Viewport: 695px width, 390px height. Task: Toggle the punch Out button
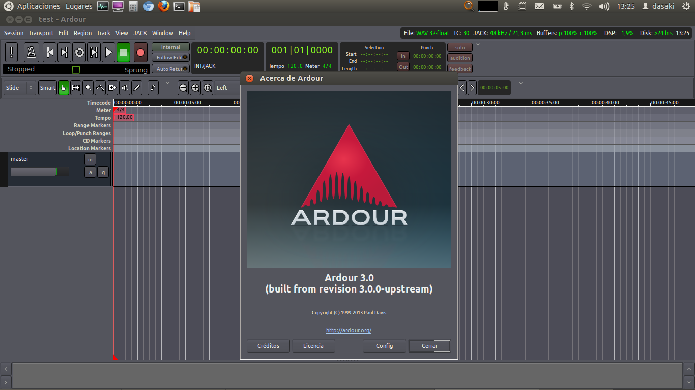[403, 67]
